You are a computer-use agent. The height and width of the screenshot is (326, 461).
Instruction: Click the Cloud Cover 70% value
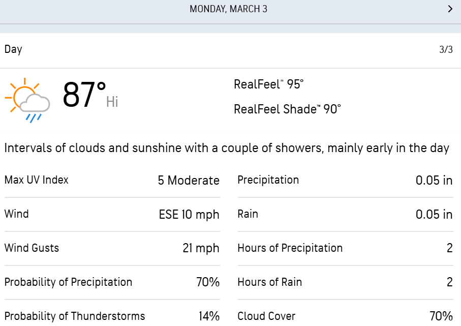[441, 316]
